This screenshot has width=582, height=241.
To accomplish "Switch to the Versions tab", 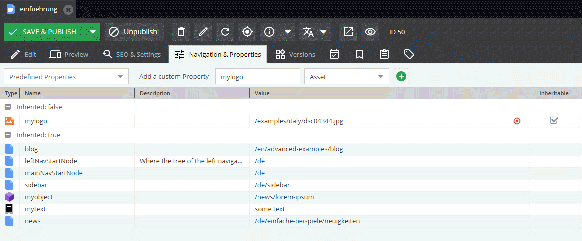I will tap(295, 54).
